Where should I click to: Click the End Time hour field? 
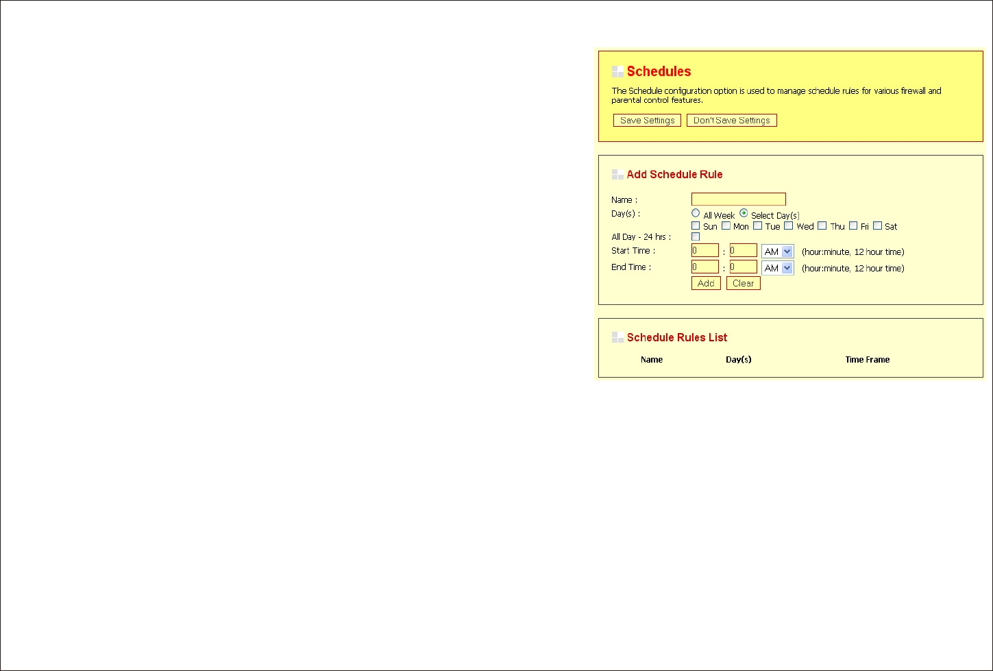(705, 267)
